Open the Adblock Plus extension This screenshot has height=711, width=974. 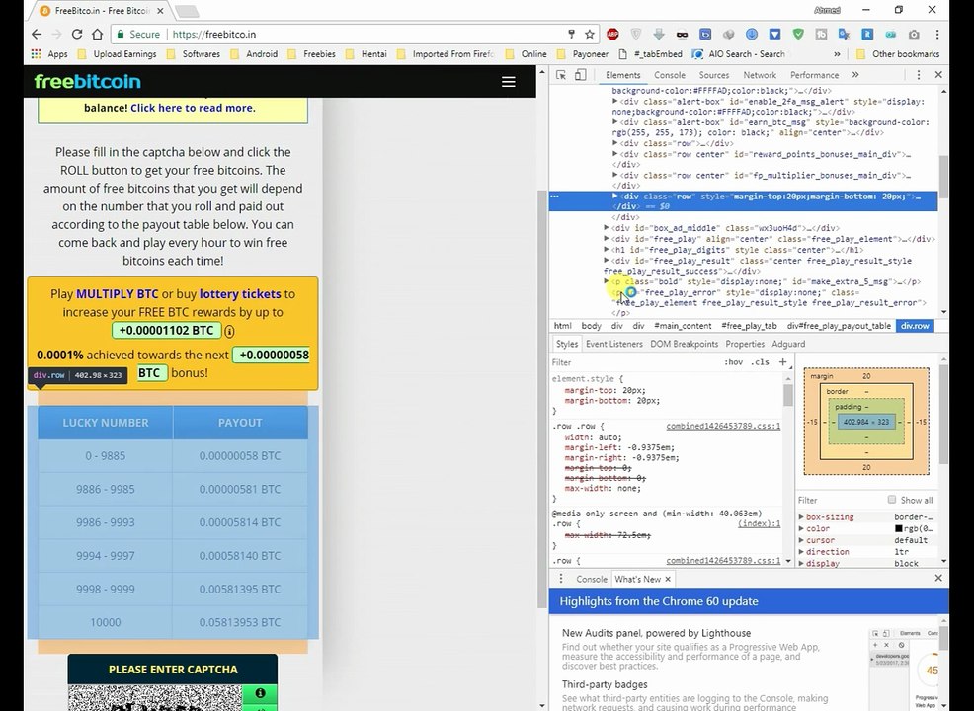point(612,35)
